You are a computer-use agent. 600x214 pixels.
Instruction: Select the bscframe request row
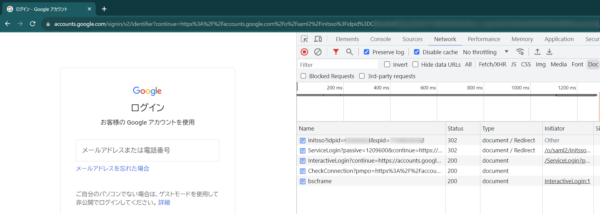click(x=448, y=181)
